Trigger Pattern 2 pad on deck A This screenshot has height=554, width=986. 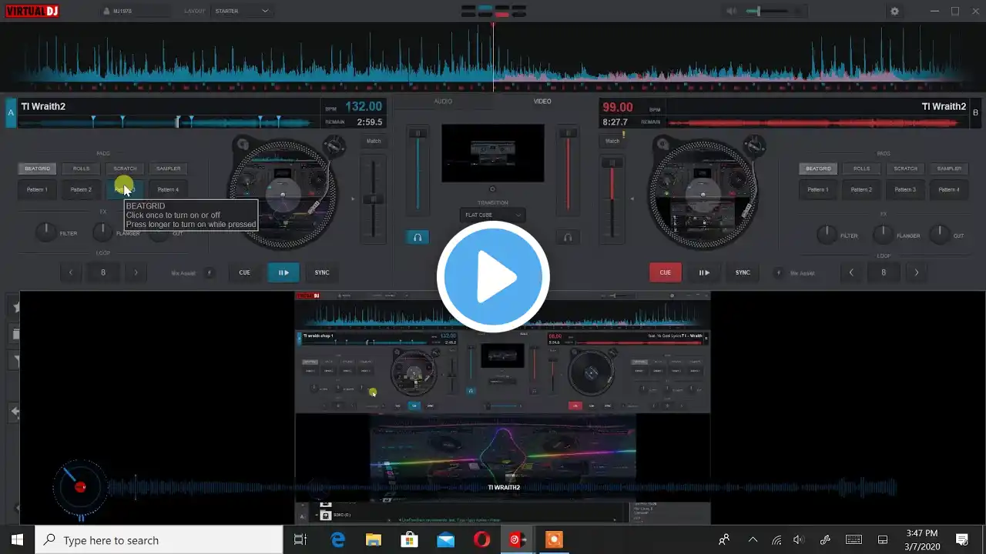[x=81, y=189]
